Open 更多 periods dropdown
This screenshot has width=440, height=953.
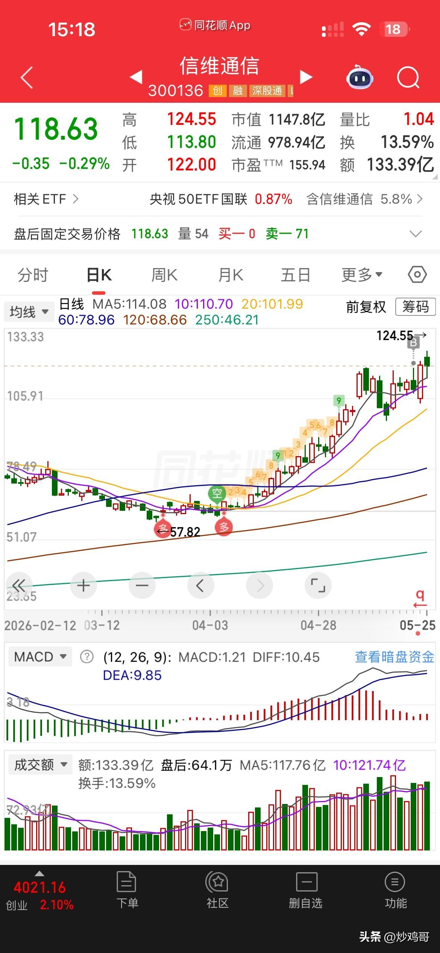click(x=362, y=275)
